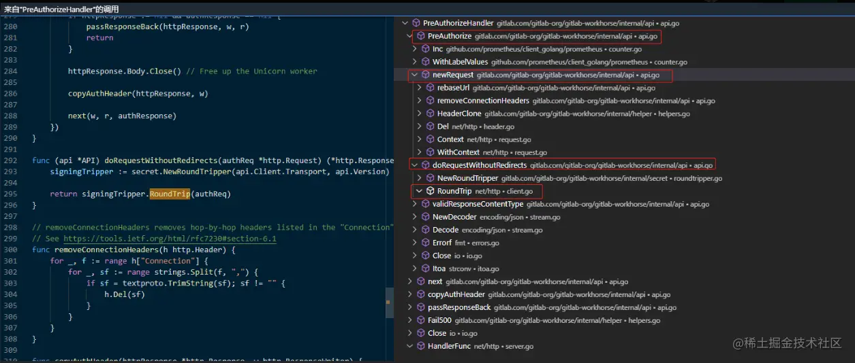855x363 pixels.
Task: Select the NewRoundTripper roundtripper.go entry
Action: (x=623, y=178)
